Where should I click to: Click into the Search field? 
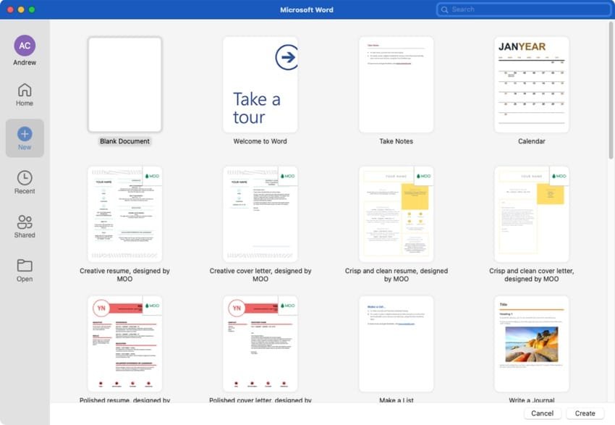[528, 9]
